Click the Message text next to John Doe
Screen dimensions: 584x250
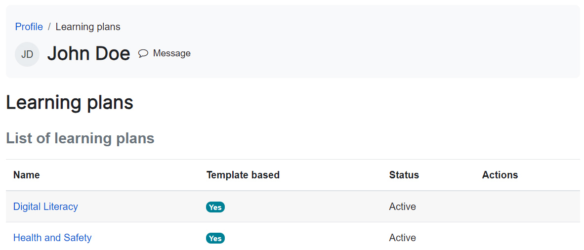[x=171, y=53]
